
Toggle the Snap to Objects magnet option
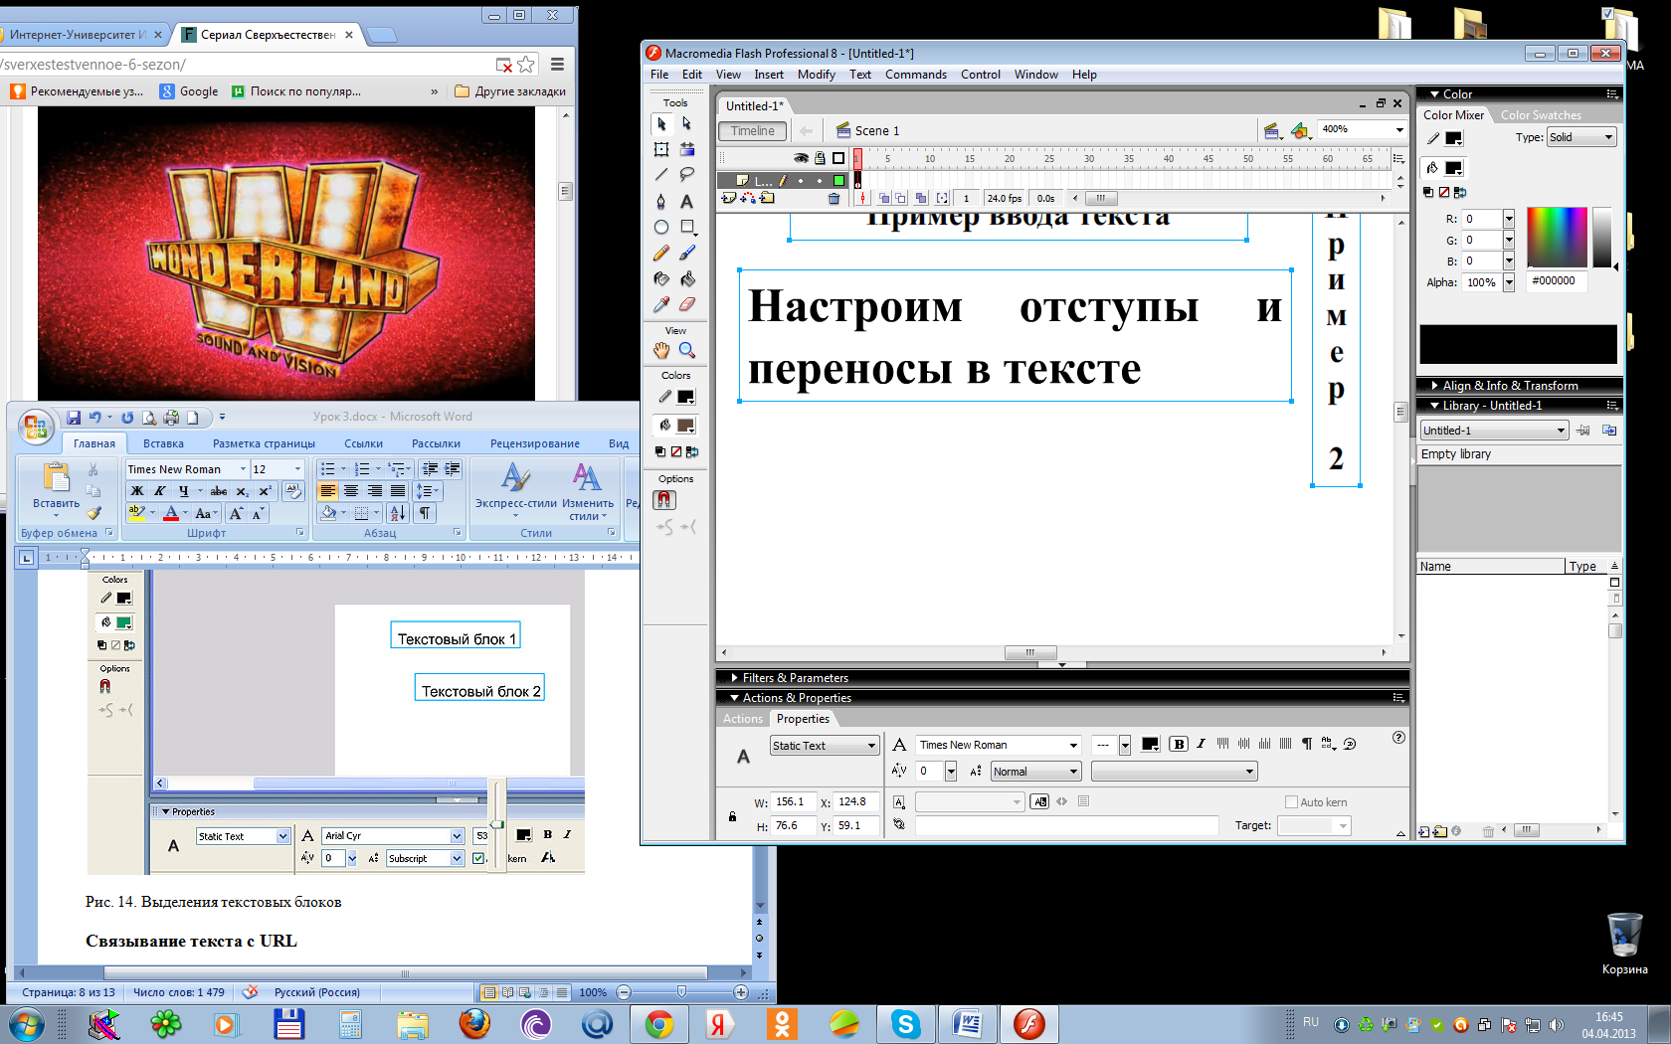click(x=664, y=500)
